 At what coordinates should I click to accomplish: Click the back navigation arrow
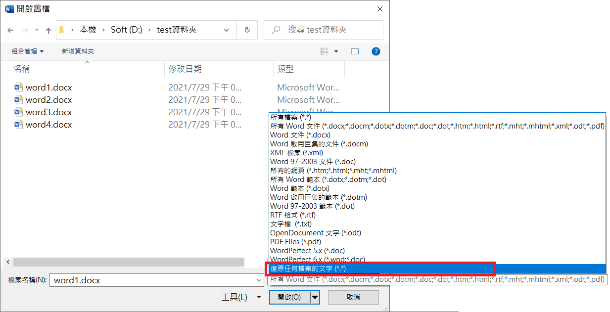[x=10, y=30]
